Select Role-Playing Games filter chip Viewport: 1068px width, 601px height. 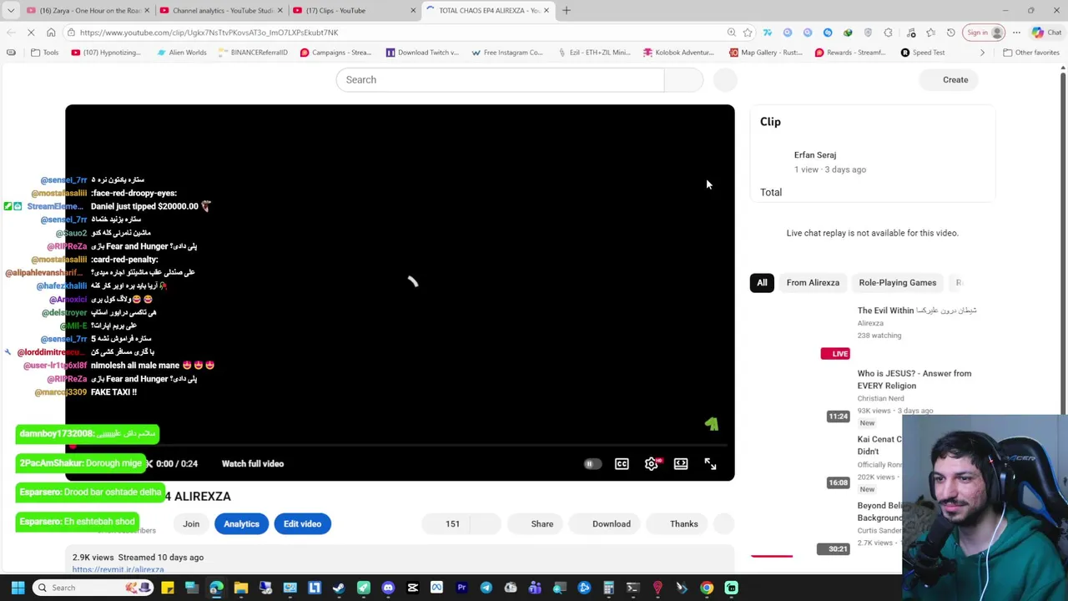897,283
